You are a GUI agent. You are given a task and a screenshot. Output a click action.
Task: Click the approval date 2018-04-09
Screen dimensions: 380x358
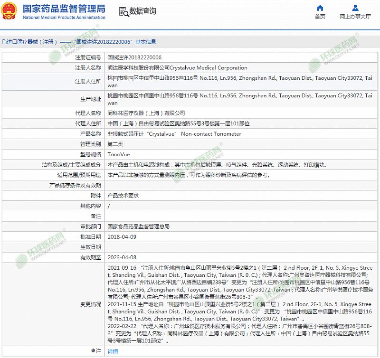coord(122,236)
